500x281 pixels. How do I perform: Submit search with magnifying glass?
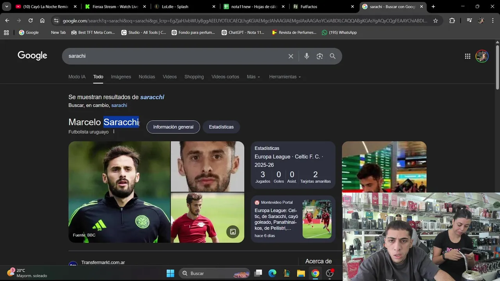point(332,56)
